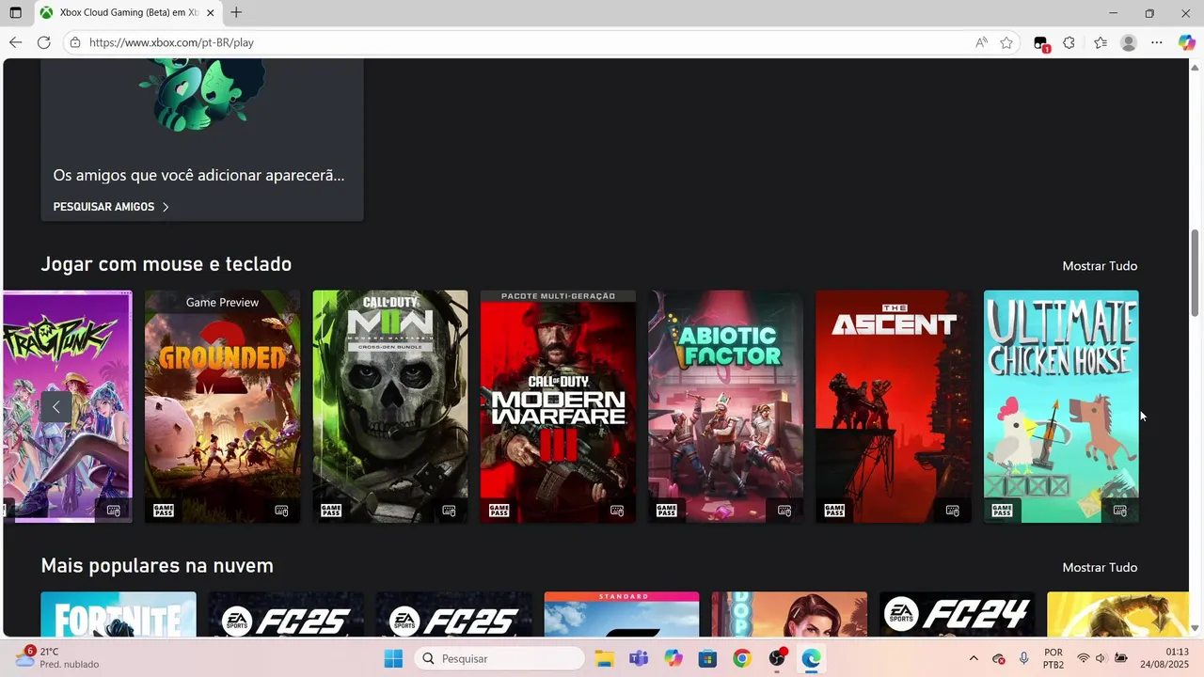Open EA Sports FC24 tile
Image resolution: width=1204 pixels, height=677 pixels.
(957, 614)
